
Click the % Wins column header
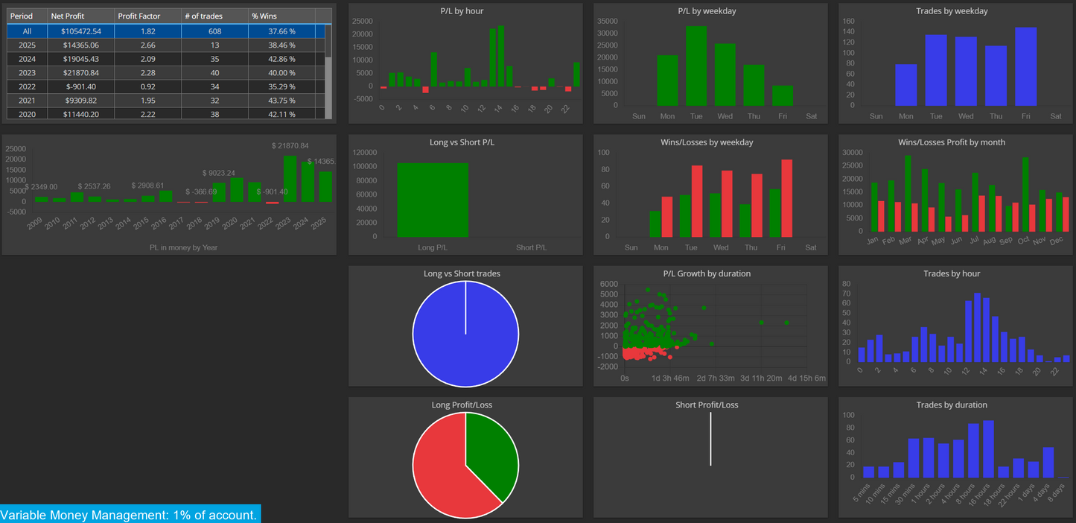click(281, 16)
